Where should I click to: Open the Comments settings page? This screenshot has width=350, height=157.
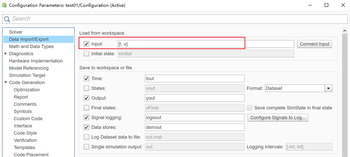click(25, 104)
